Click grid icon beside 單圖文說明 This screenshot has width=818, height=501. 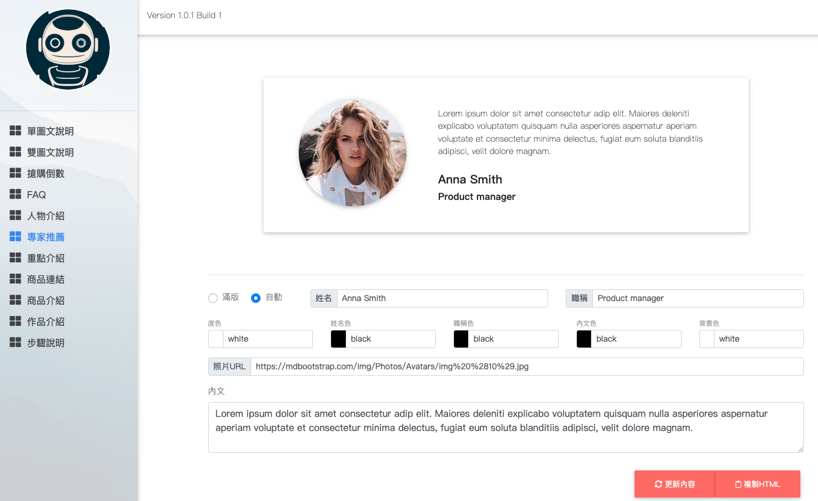pyautogui.click(x=15, y=131)
